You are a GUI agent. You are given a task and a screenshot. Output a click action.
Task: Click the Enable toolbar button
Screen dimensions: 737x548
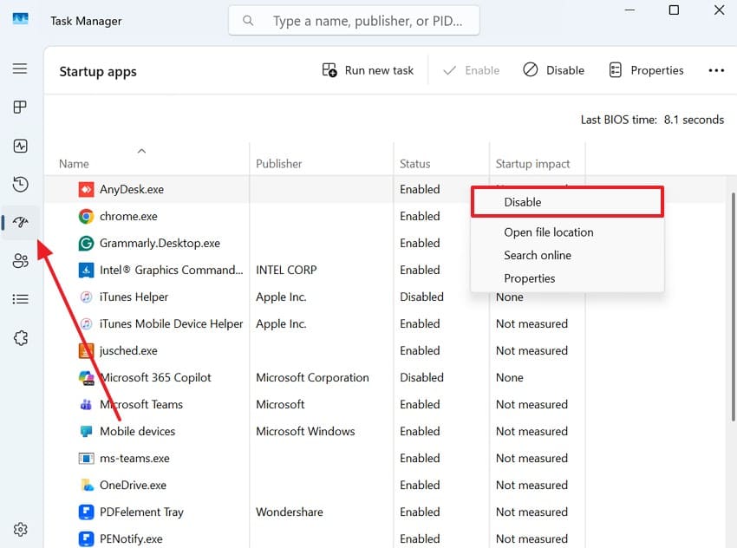(471, 70)
